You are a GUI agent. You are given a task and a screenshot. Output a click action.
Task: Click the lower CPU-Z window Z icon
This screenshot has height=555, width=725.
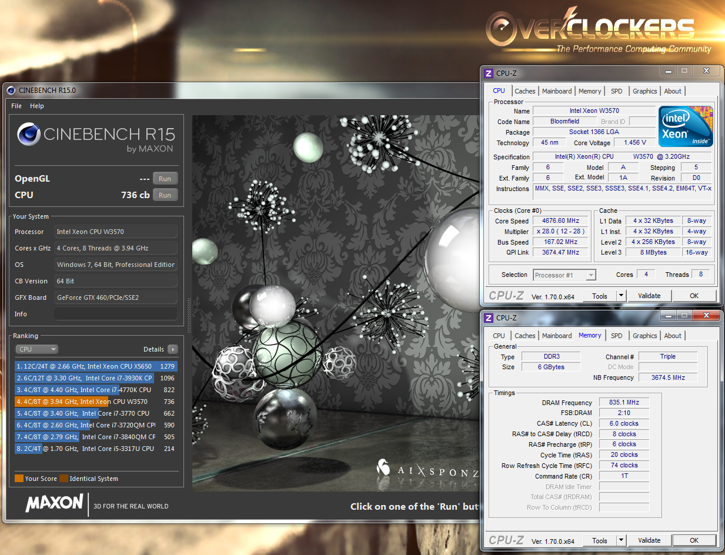click(488, 318)
